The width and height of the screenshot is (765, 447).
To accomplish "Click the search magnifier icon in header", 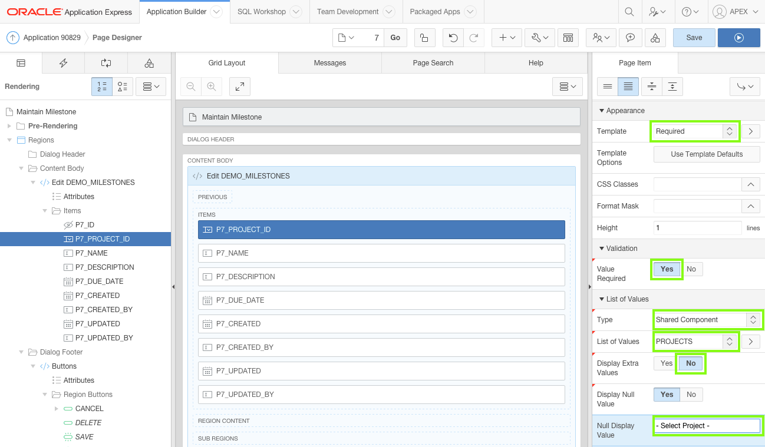I will point(629,12).
